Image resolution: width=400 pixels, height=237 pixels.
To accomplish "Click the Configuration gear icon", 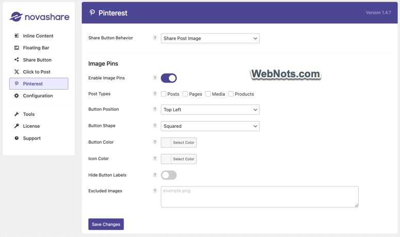I will (x=16, y=96).
